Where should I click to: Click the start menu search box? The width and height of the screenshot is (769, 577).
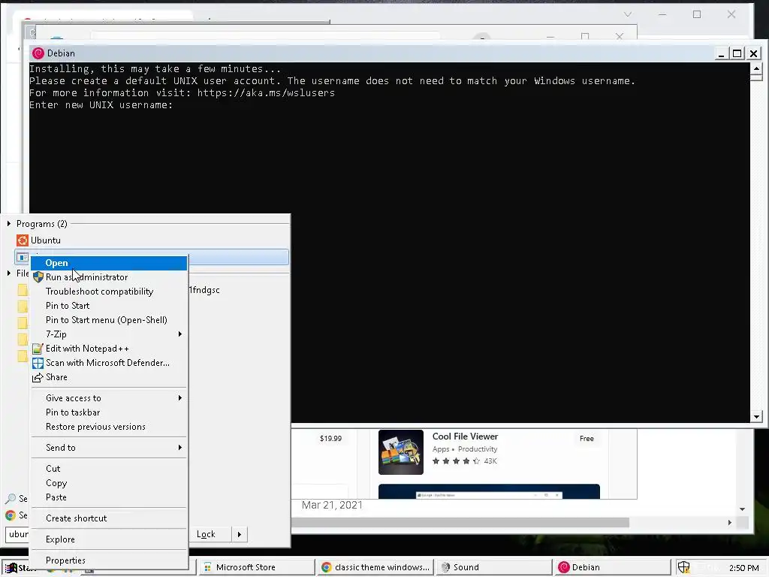[x=18, y=534]
